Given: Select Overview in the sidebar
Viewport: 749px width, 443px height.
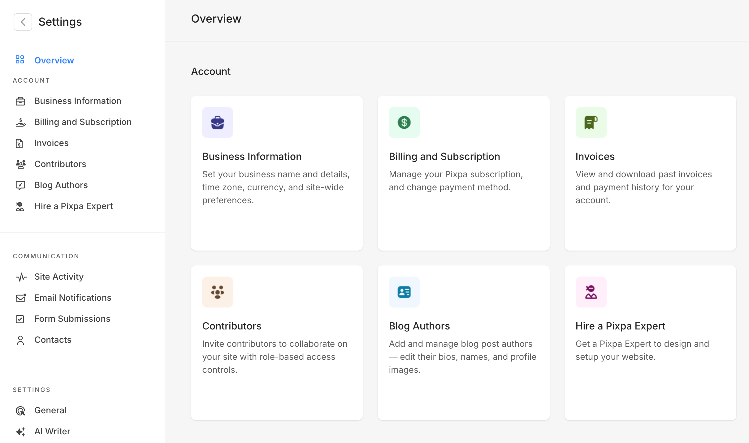Looking at the screenshot, I should (54, 60).
